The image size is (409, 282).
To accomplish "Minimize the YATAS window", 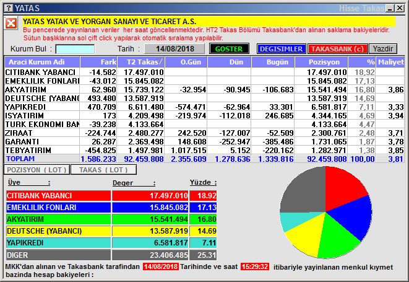I will 390,8.
